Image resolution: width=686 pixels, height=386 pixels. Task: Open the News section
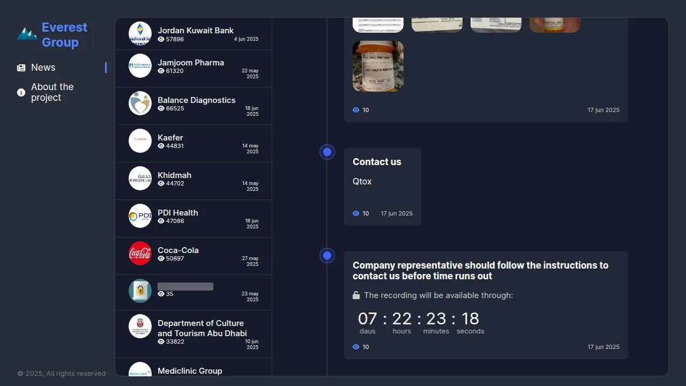[x=43, y=68]
